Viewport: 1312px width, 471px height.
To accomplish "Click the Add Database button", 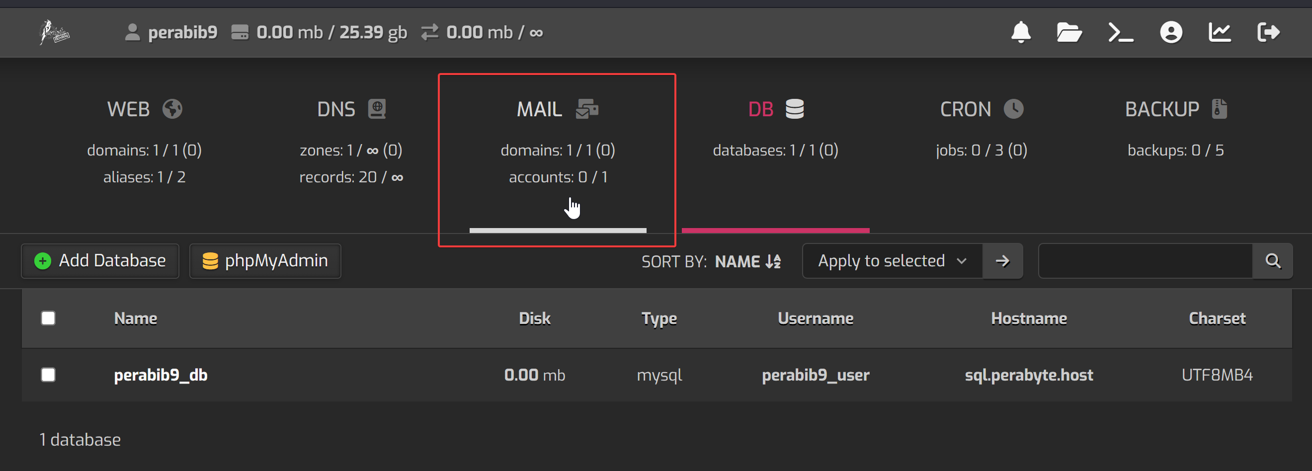I will click(100, 261).
